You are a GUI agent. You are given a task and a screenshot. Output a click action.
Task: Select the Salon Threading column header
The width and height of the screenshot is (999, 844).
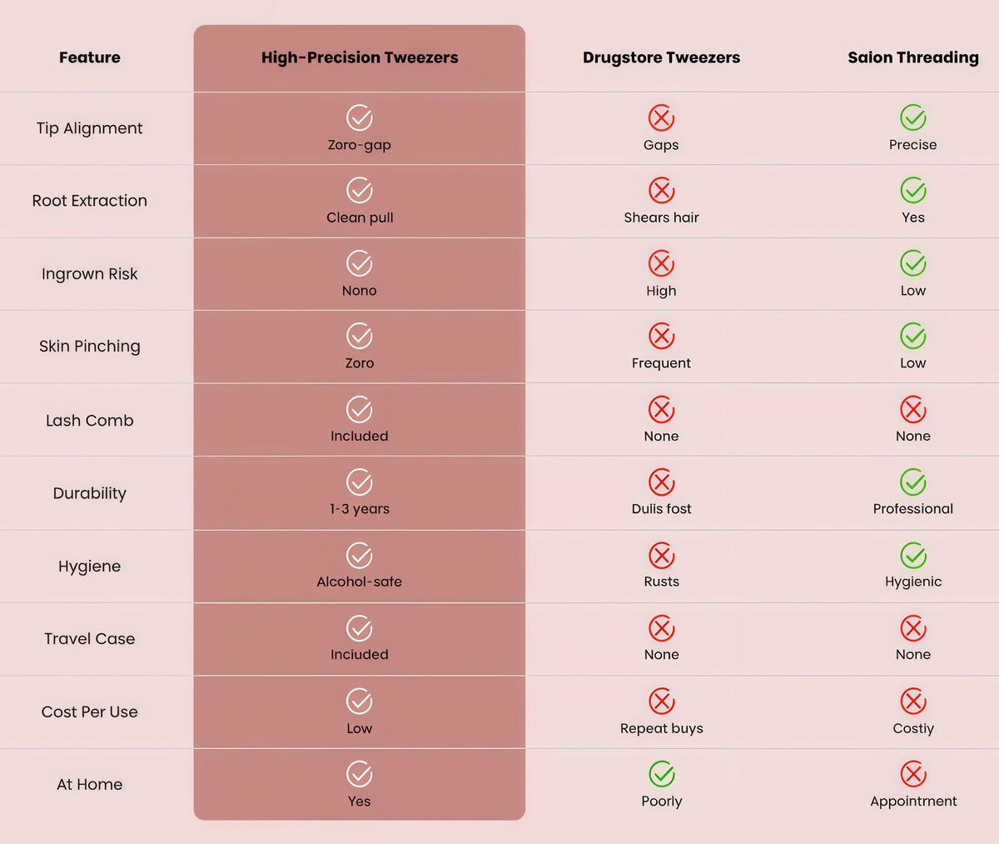coord(913,57)
